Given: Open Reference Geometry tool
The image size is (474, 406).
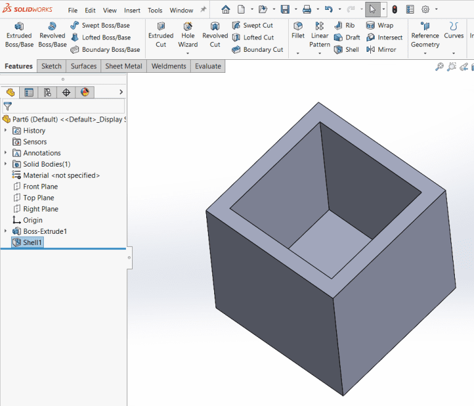Looking at the screenshot, I should point(425,35).
